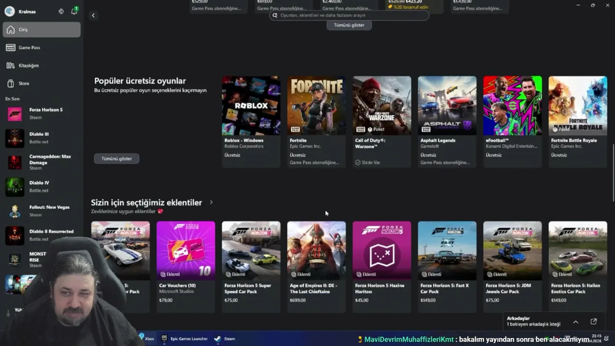Click the Roblox Ücretsiz price label
Image resolution: width=615 pixels, height=346 pixels.
232,155
